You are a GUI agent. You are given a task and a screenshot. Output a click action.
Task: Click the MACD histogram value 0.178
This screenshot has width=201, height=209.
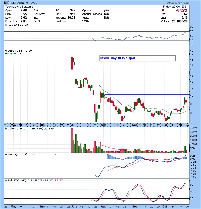[x=53, y=155]
